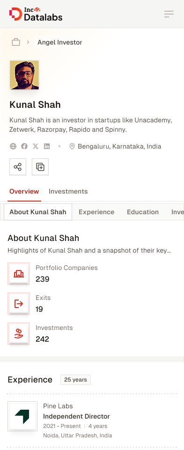Open Kunal Shah's Facebook profile icon
Screen dimensions: 184x450
[x=24, y=146]
